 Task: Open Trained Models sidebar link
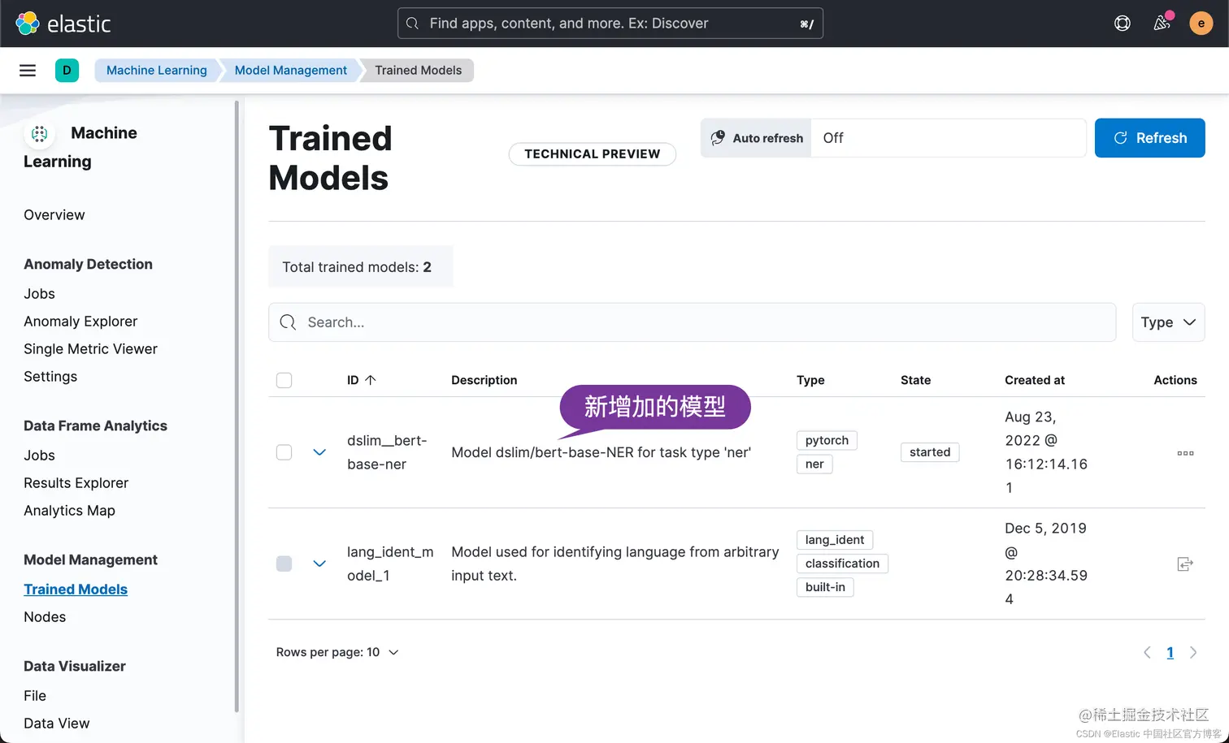click(76, 590)
